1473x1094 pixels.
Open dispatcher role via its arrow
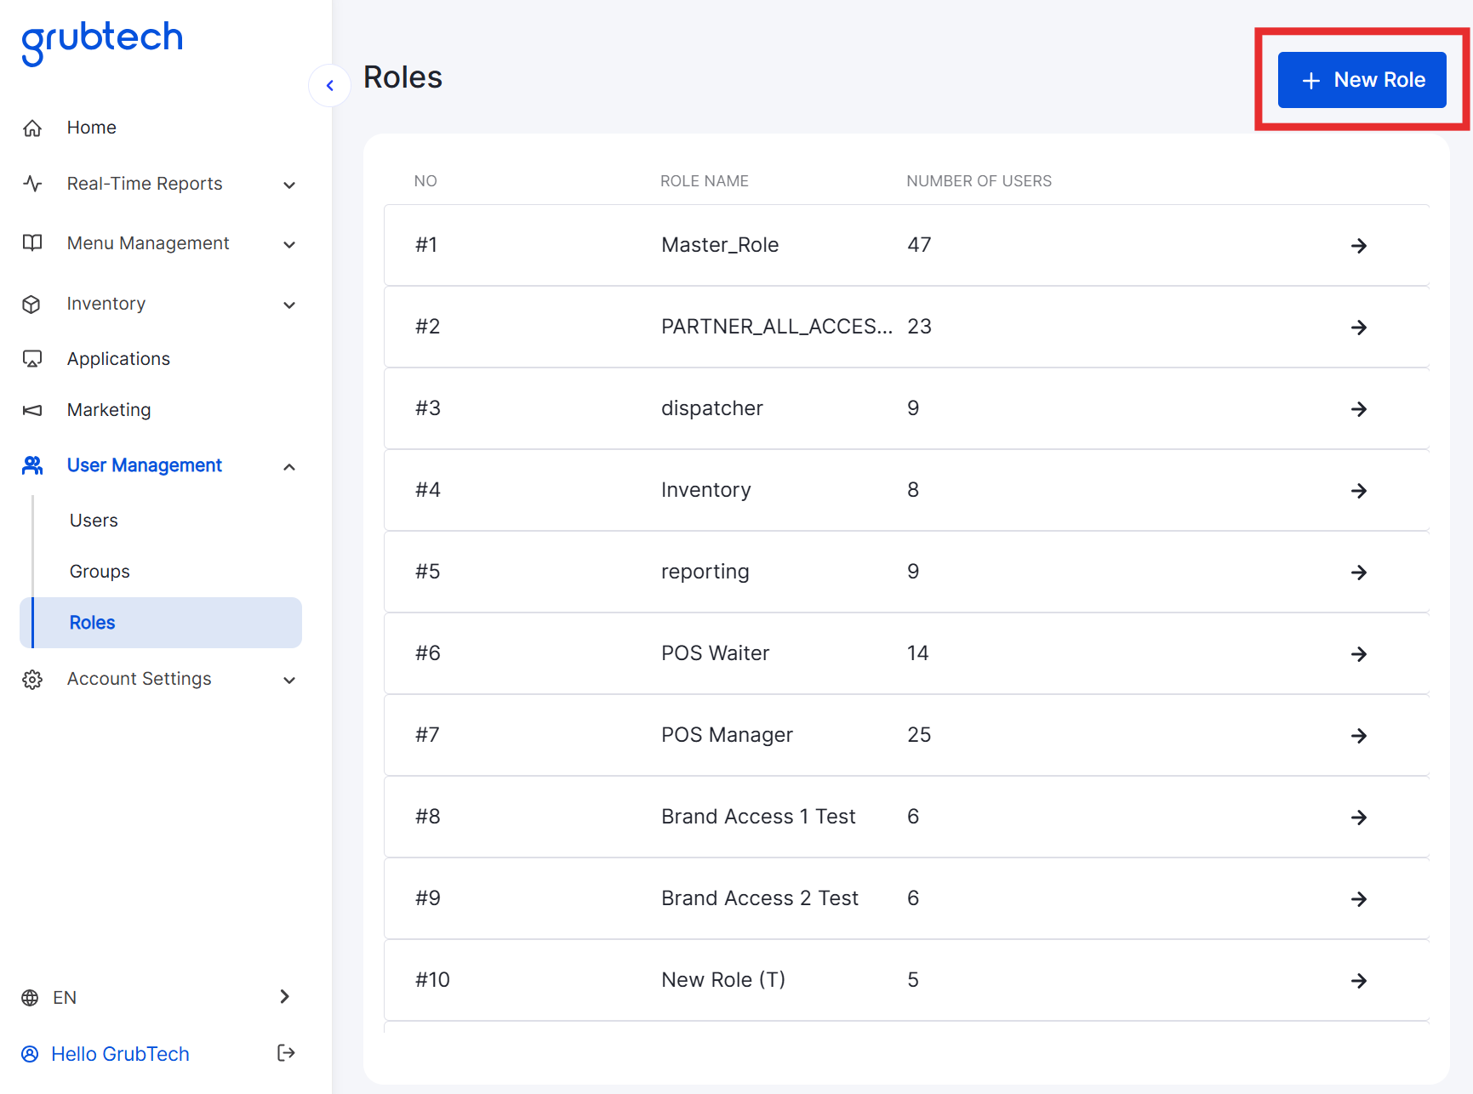pyautogui.click(x=1359, y=409)
